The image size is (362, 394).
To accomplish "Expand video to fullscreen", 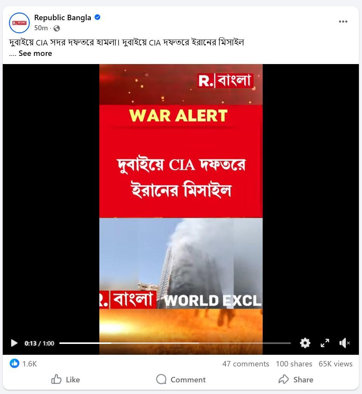I will coord(325,343).
